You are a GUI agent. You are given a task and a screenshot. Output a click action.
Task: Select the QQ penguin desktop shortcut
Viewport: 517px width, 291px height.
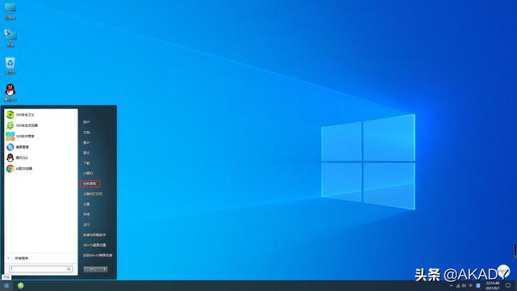point(11,92)
